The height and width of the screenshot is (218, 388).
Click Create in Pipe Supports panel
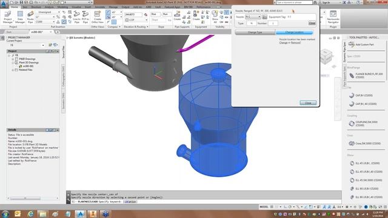[177, 16]
